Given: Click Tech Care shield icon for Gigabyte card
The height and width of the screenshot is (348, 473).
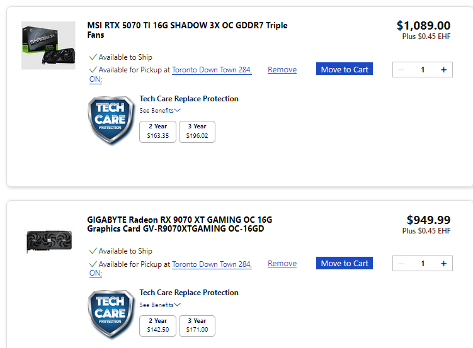Looking at the screenshot, I should click(x=111, y=313).
